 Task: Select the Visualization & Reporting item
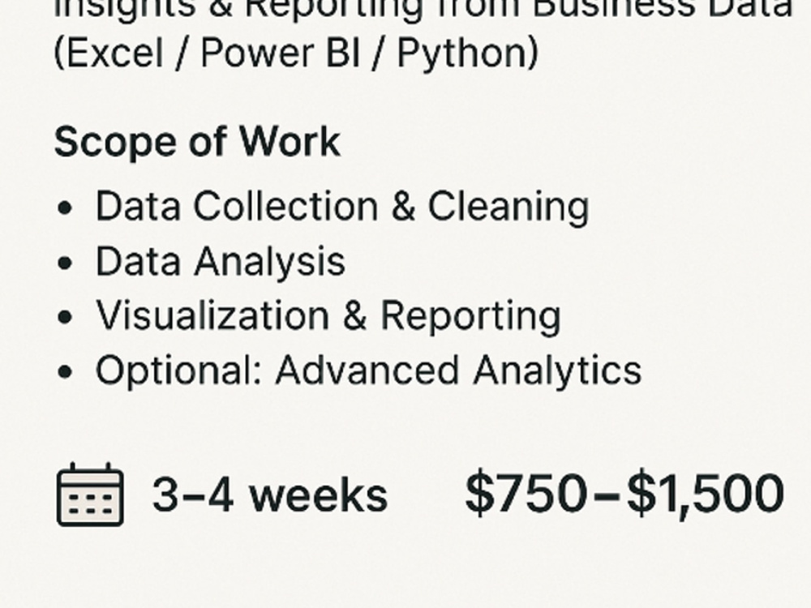(x=328, y=316)
